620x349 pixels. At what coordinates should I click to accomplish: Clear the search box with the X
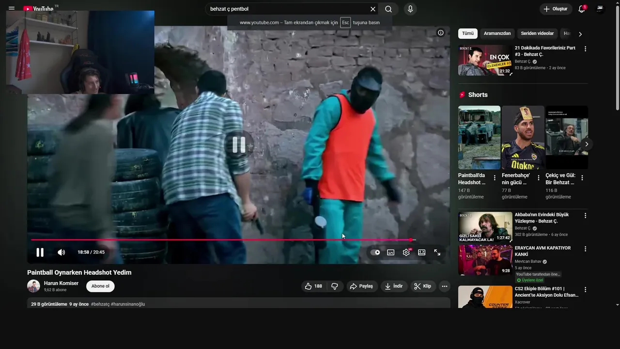[373, 9]
